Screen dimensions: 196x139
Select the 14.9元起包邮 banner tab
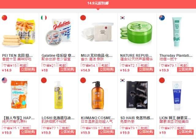point(98,3)
